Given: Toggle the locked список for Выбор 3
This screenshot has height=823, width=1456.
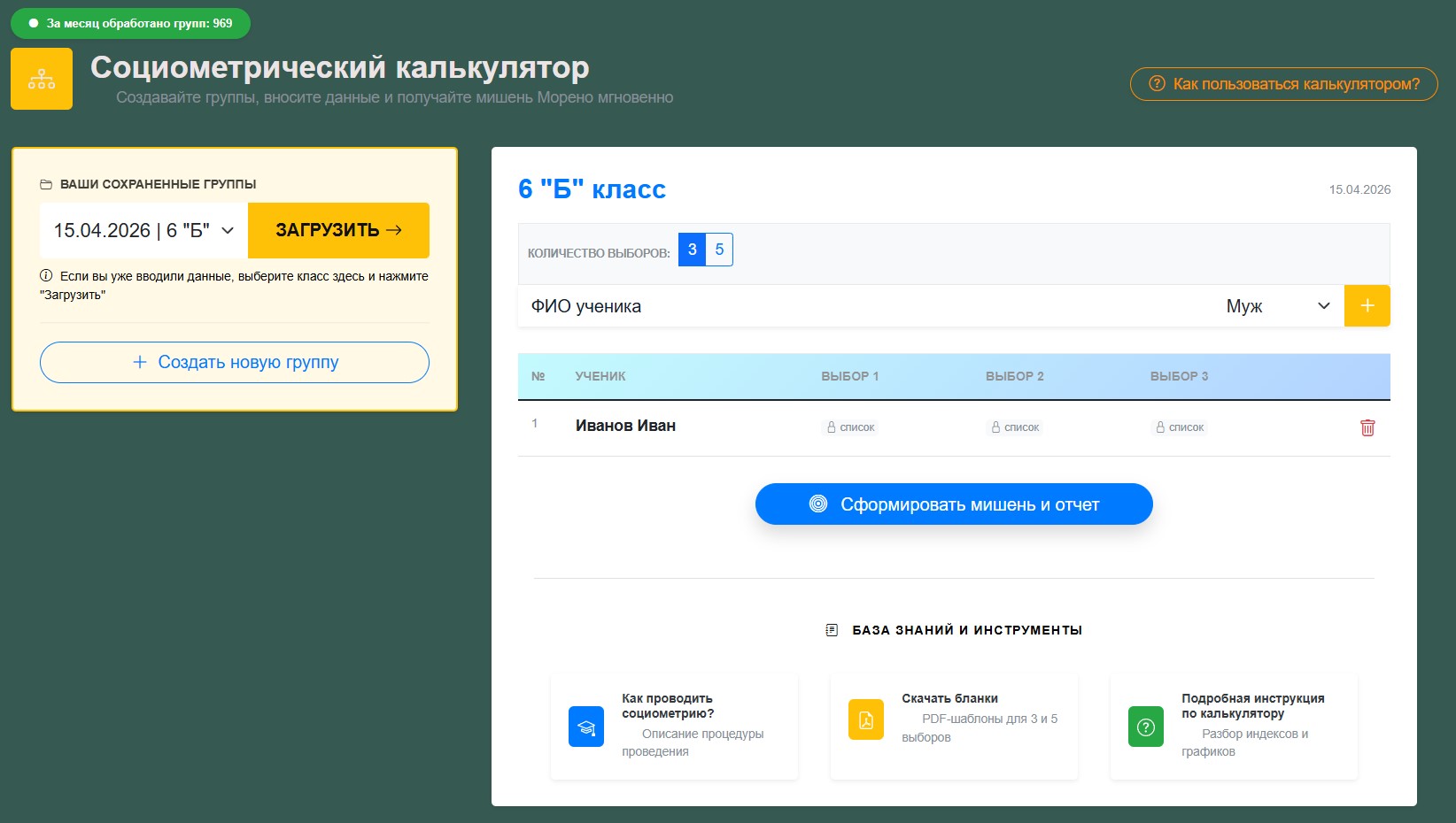Looking at the screenshot, I should coord(1179,427).
